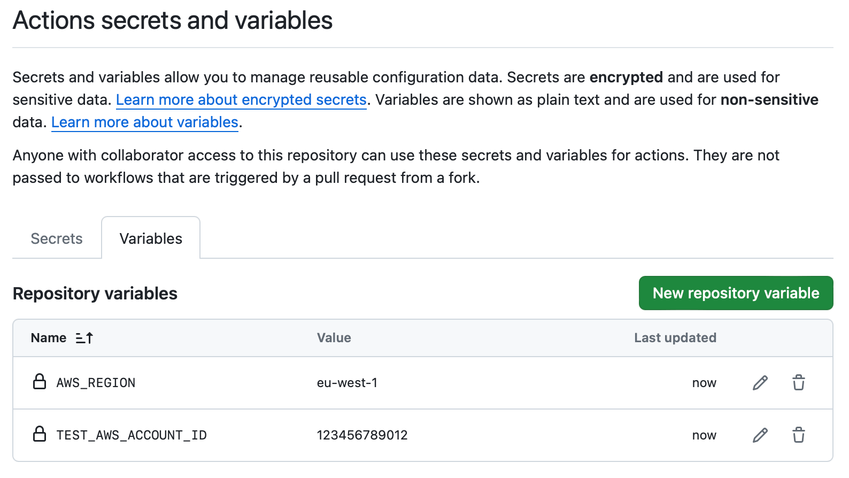This screenshot has height=478, width=849.
Task: Click the TEST_AWS_ACCOUNT_ID variable name
Action: pyautogui.click(x=132, y=435)
